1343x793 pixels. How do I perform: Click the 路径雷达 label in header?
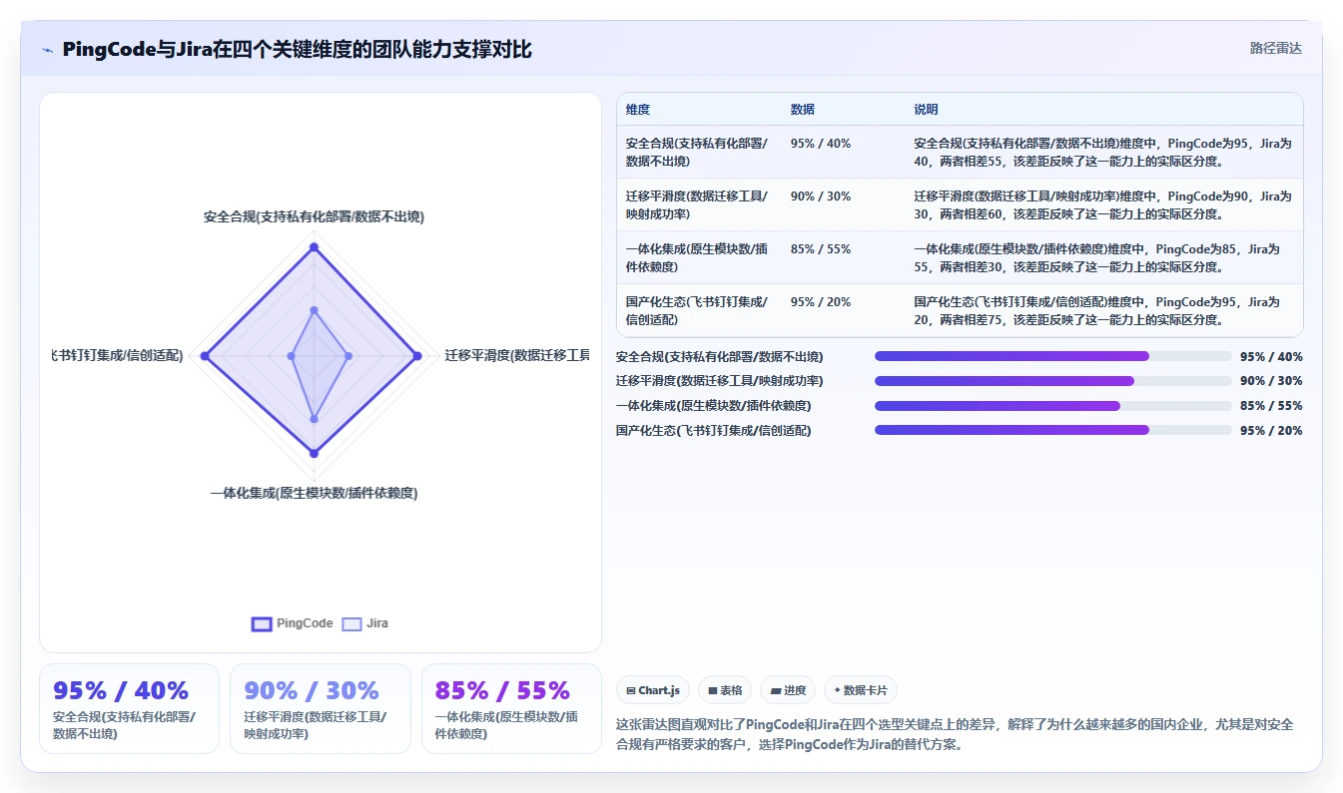coord(1275,48)
